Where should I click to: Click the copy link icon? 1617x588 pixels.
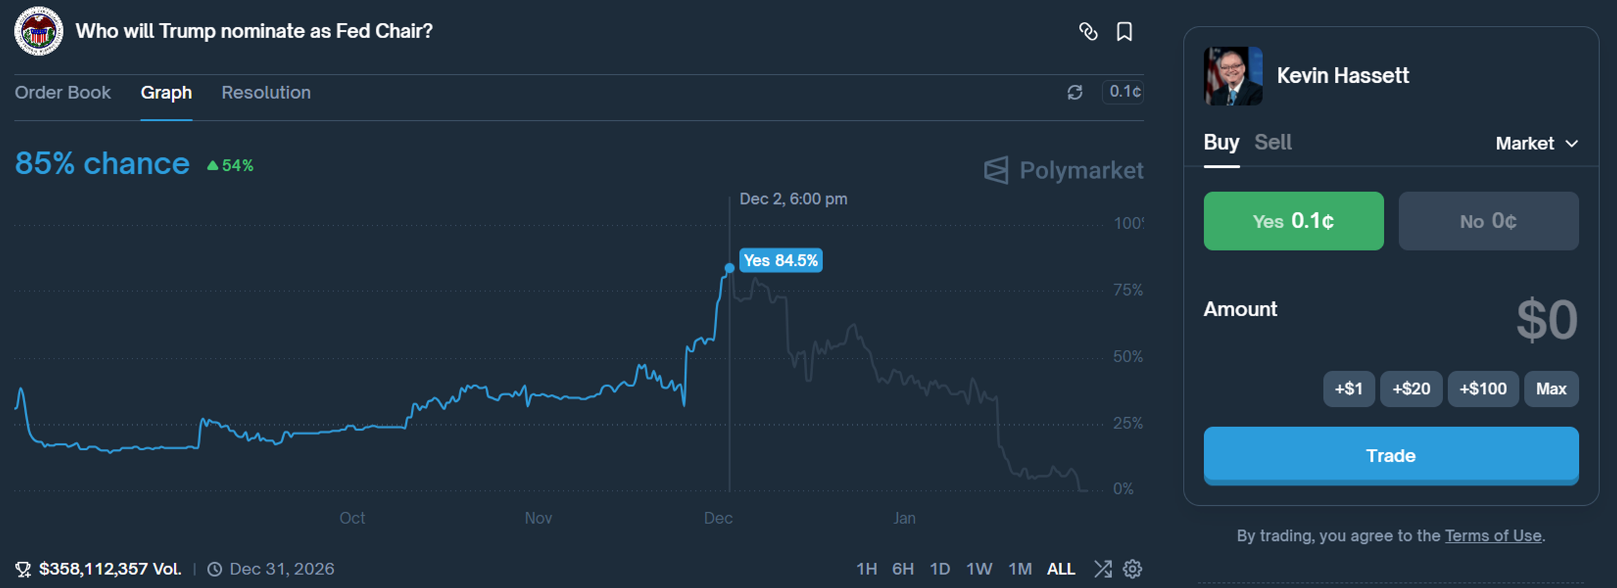click(x=1088, y=31)
